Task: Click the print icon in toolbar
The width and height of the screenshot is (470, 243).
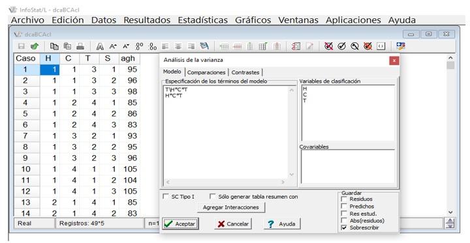Action: pyautogui.click(x=80, y=46)
